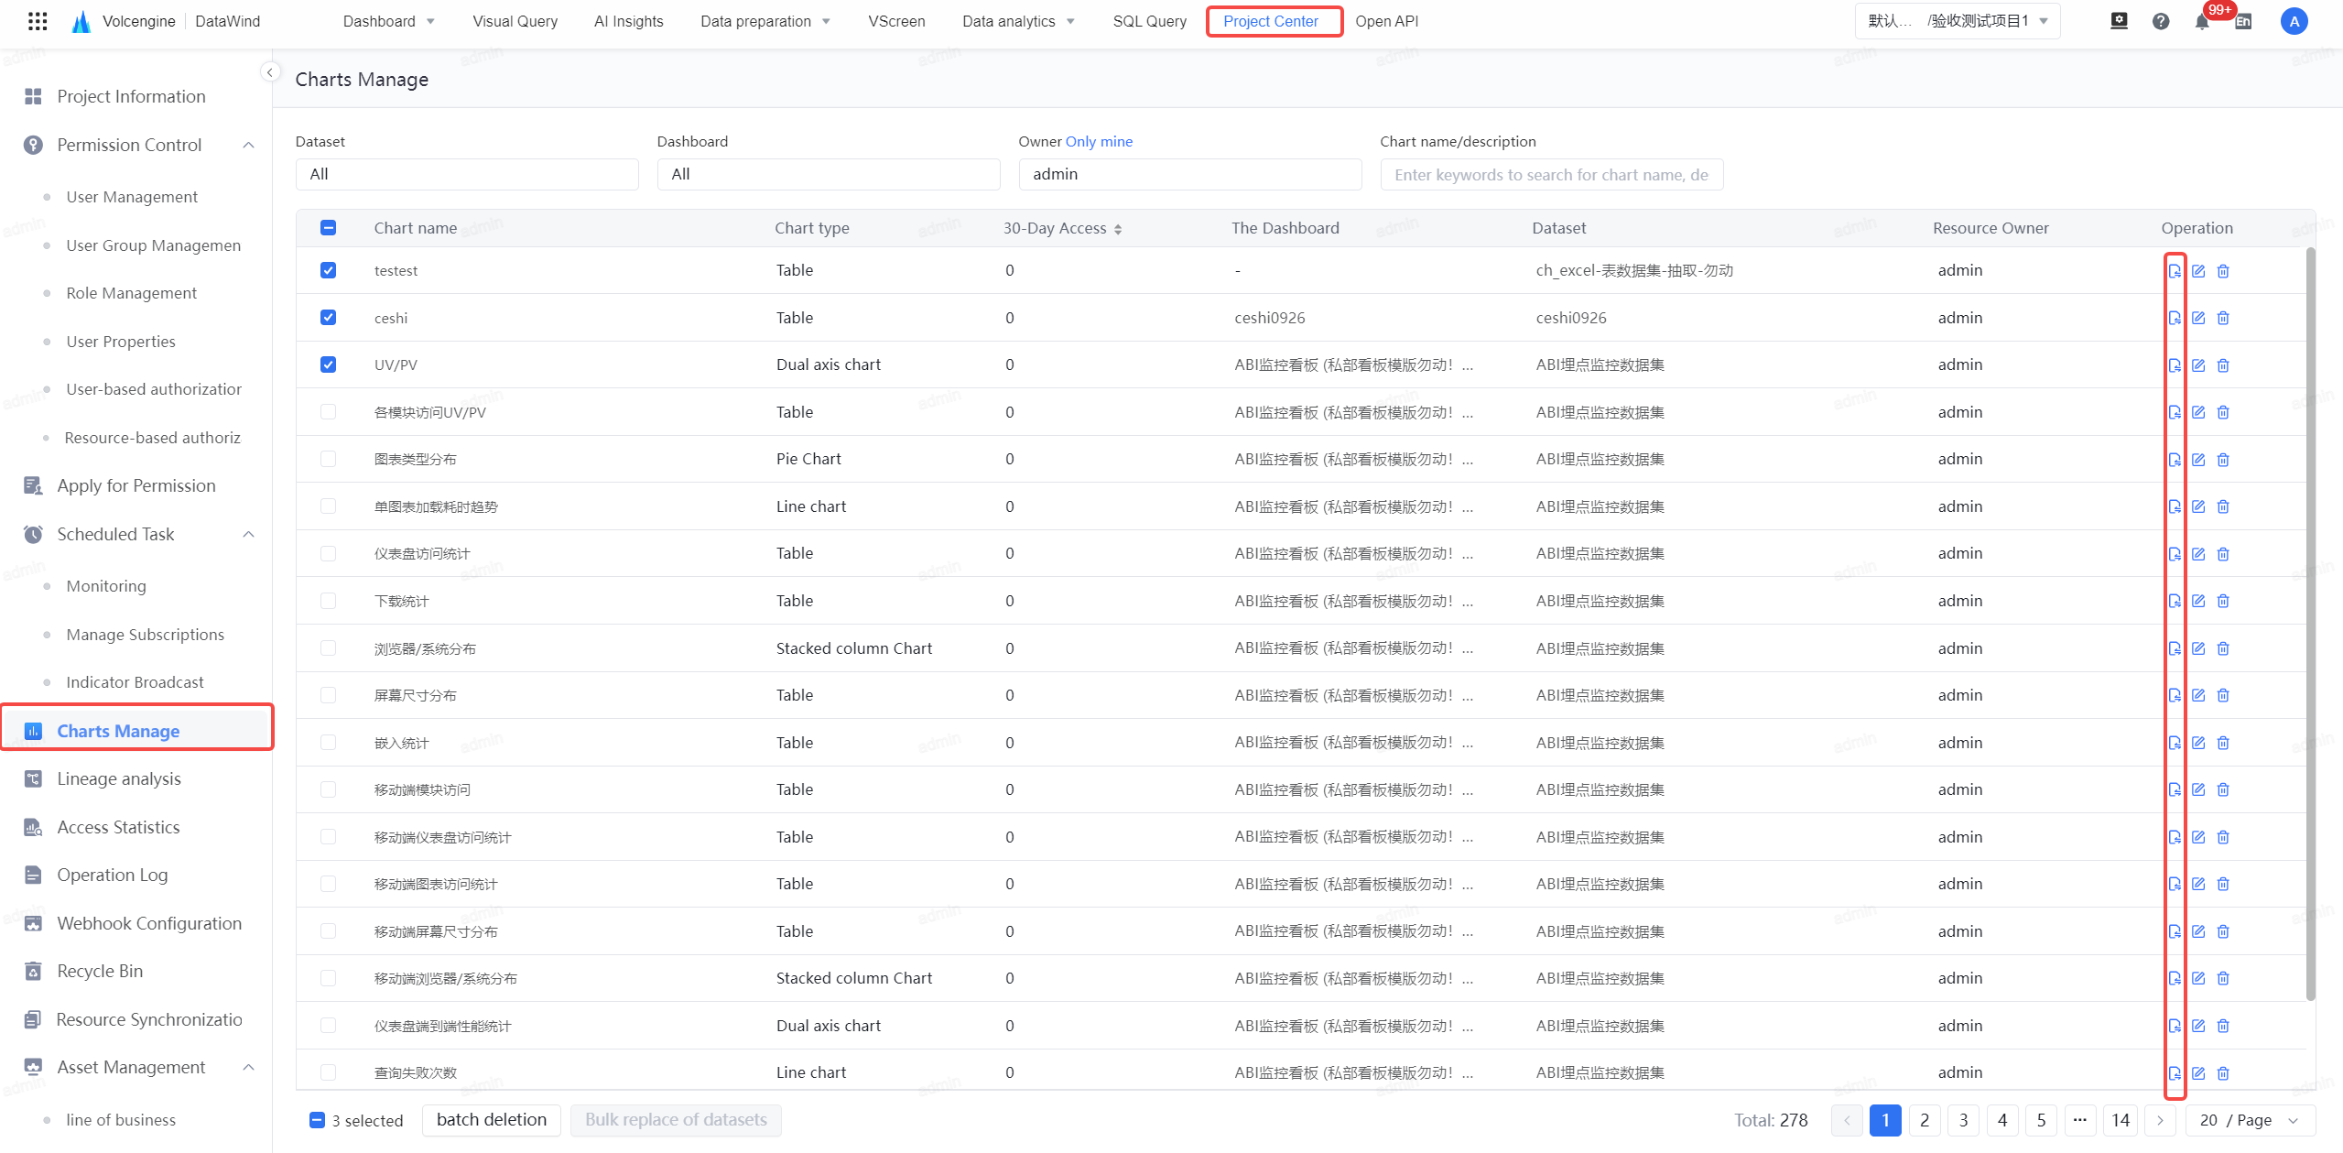Open the AI Insights tab
2343x1153 pixels.
pos(628,21)
